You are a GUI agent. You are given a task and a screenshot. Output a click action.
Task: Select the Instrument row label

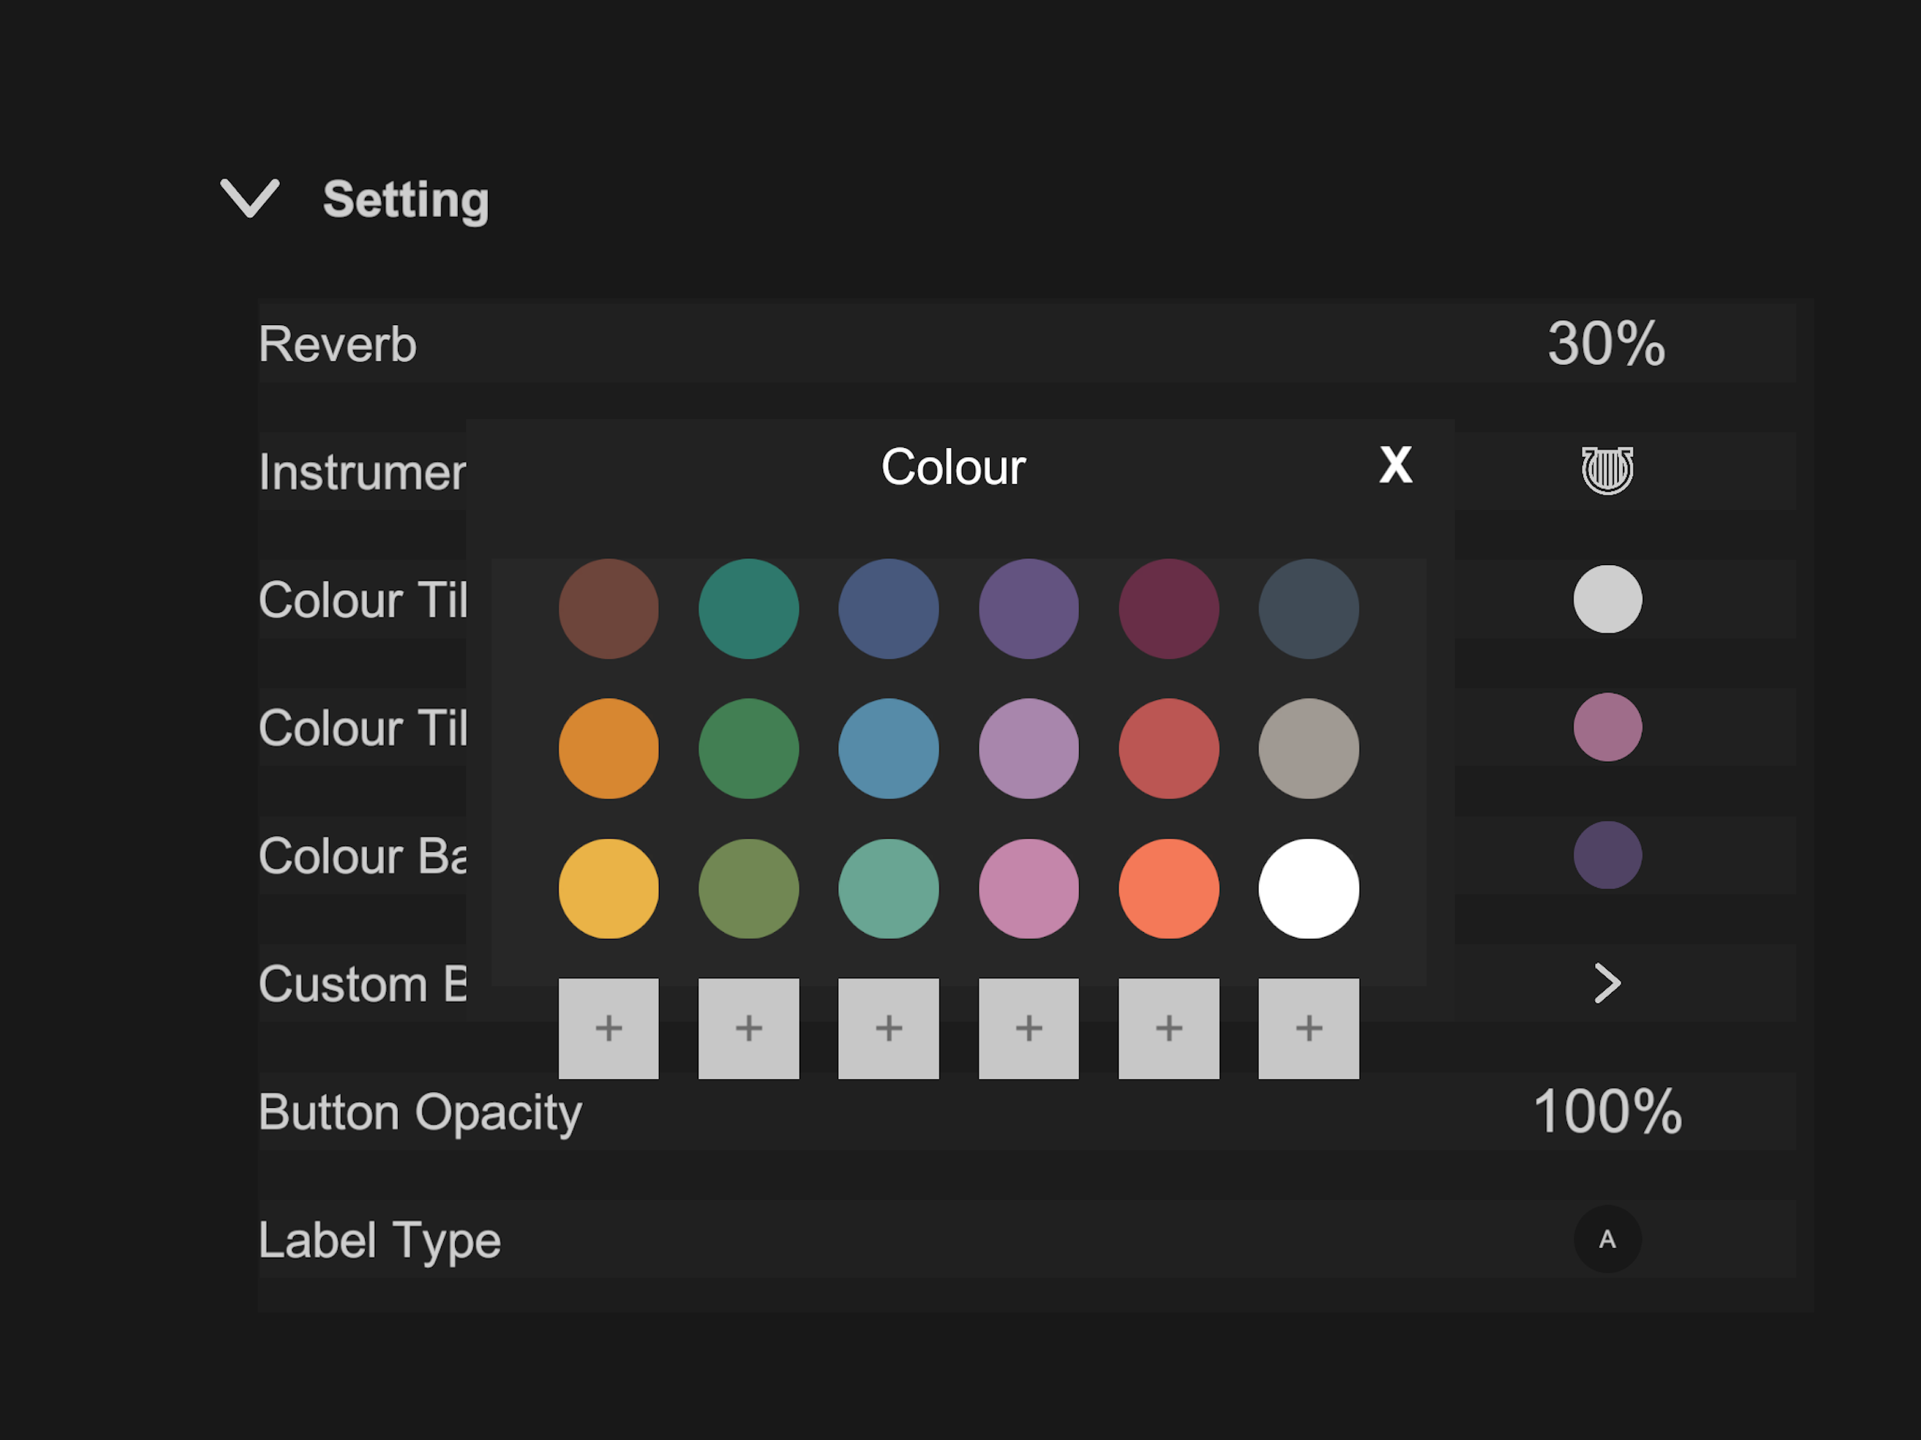coord(362,472)
